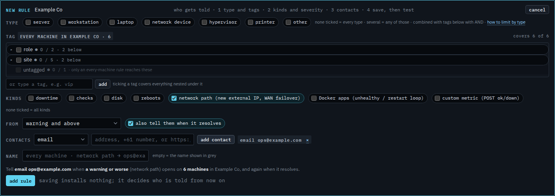Focus the contact address input field
Viewport: 555px width, 196px height.
pyautogui.click(x=143, y=139)
